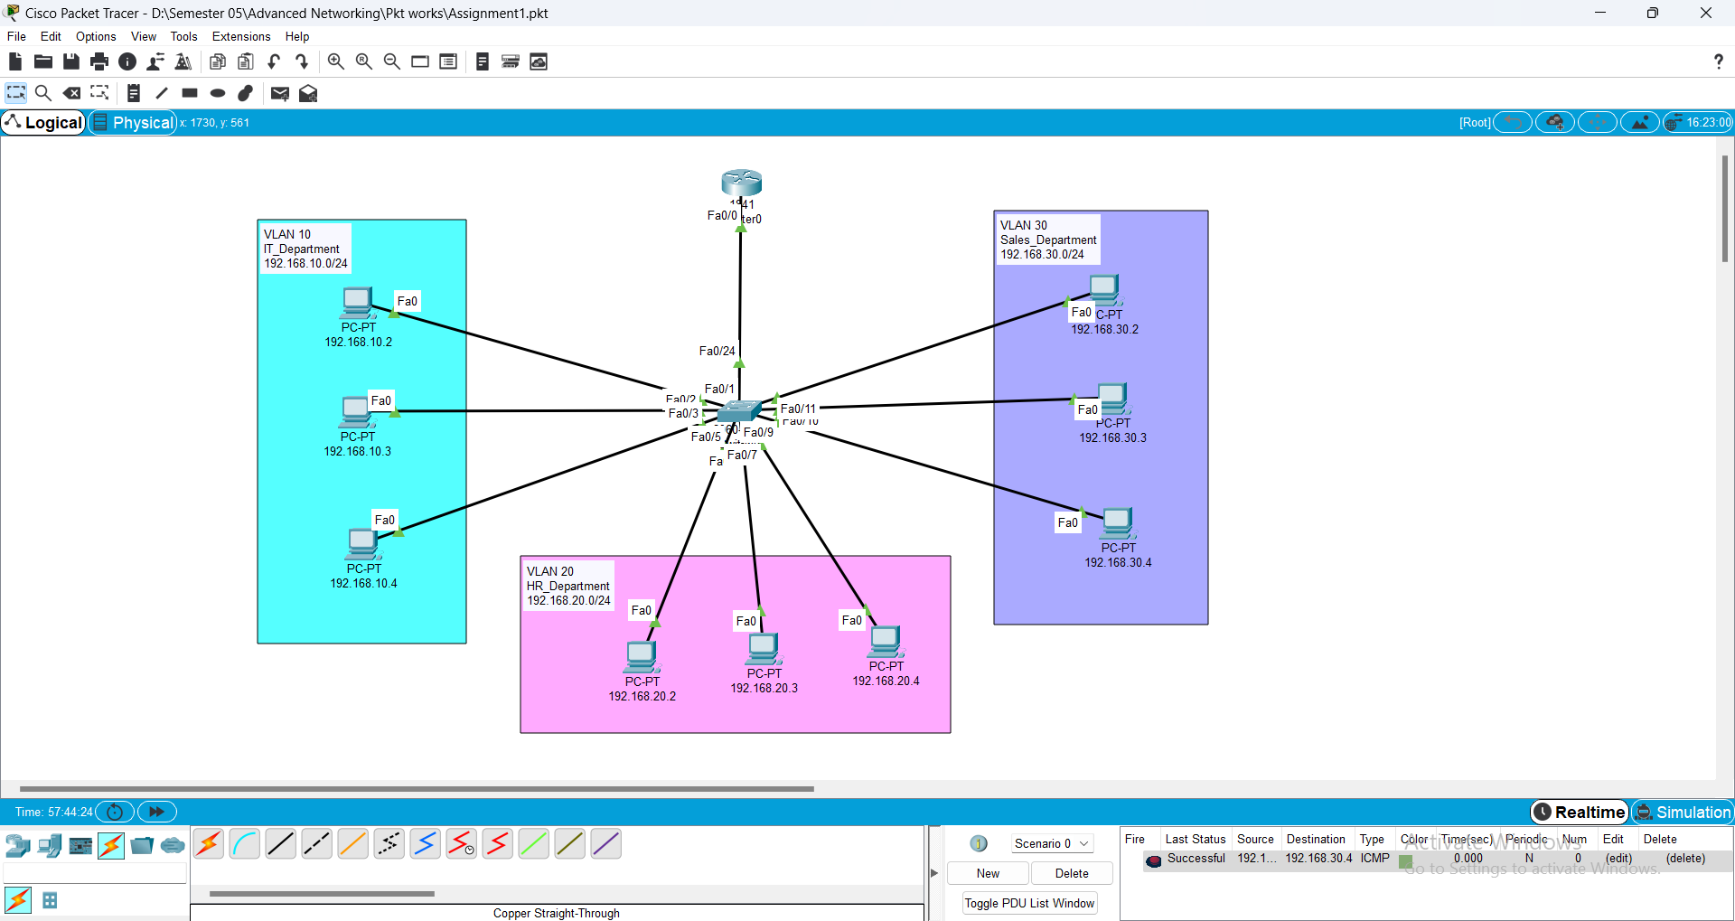1735x921 pixels.
Task: Open the Scenario 0 dropdown
Action: click(1051, 843)
